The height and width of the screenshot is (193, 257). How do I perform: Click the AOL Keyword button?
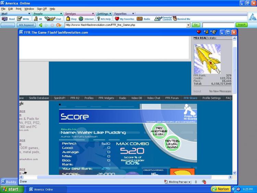point(26,25)
